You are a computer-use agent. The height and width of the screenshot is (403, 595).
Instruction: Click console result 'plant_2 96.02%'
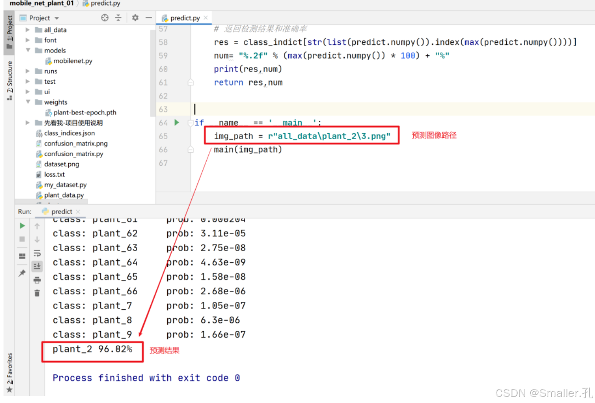[92, 349]
